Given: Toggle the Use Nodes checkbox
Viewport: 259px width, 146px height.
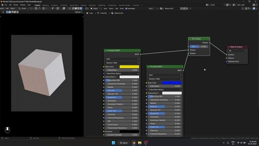Looking at the screenshot, I should 126,9.
